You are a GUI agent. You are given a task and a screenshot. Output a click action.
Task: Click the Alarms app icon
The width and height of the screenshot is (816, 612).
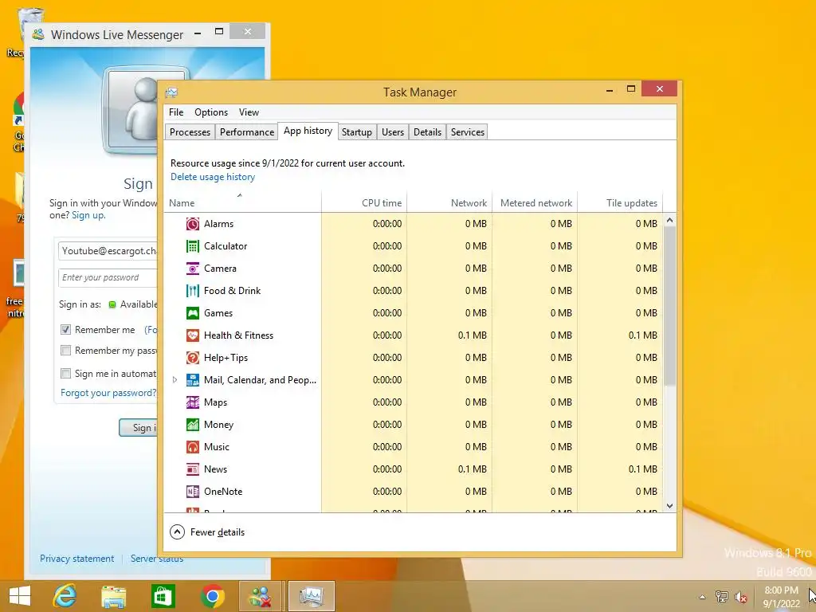pyautogui.click(x=193, y=224)
